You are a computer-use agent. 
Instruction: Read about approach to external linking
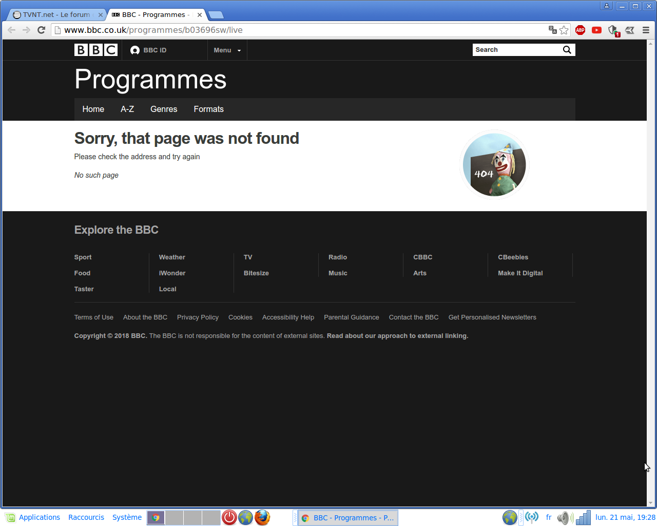pos(397,336)
